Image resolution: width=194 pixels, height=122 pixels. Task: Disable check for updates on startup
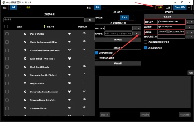[97, 52]
